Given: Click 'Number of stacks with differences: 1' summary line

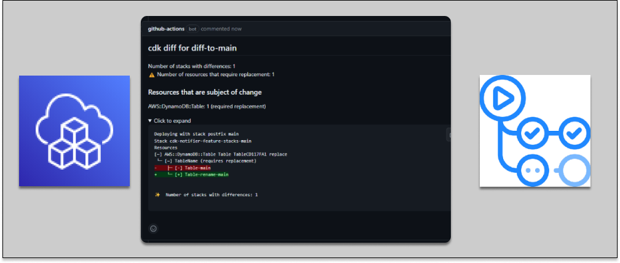Looking at the screenshot, I should [192, 66].
